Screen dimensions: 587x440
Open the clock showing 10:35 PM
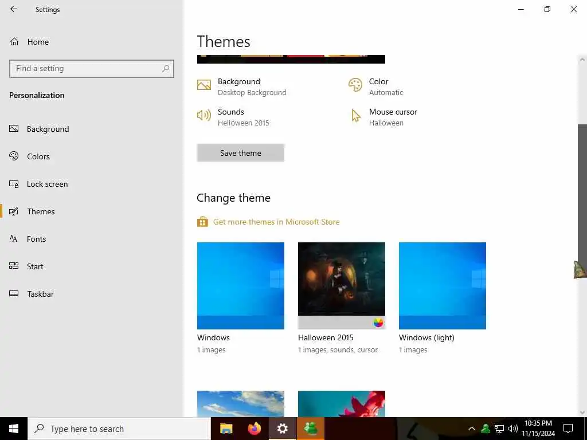point(538,429)
